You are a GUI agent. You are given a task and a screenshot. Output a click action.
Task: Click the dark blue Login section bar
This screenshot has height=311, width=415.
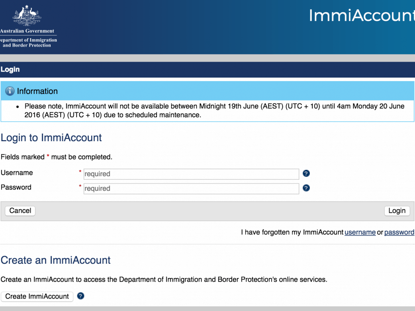(x=207, y=70)
